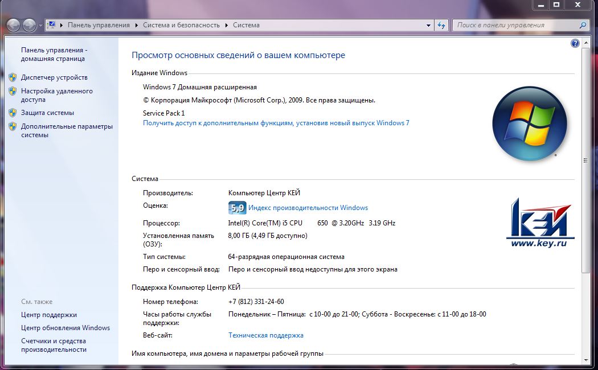Open the address bar history dropdown arrow
The height and width of the screenshot is (370, 598).
pos(429,25)
